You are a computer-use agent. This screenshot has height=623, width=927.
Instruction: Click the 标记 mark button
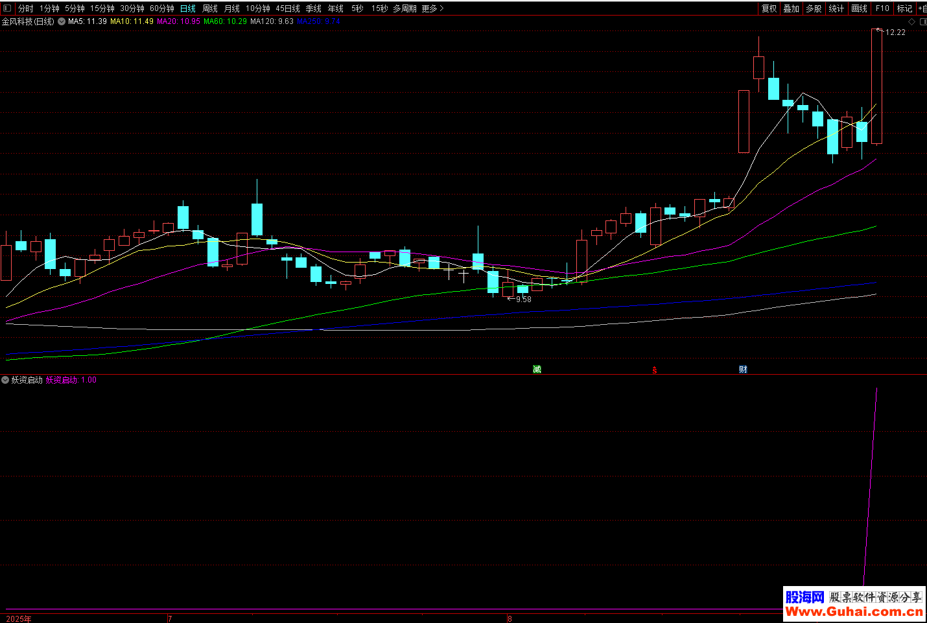tap(905, 8)
